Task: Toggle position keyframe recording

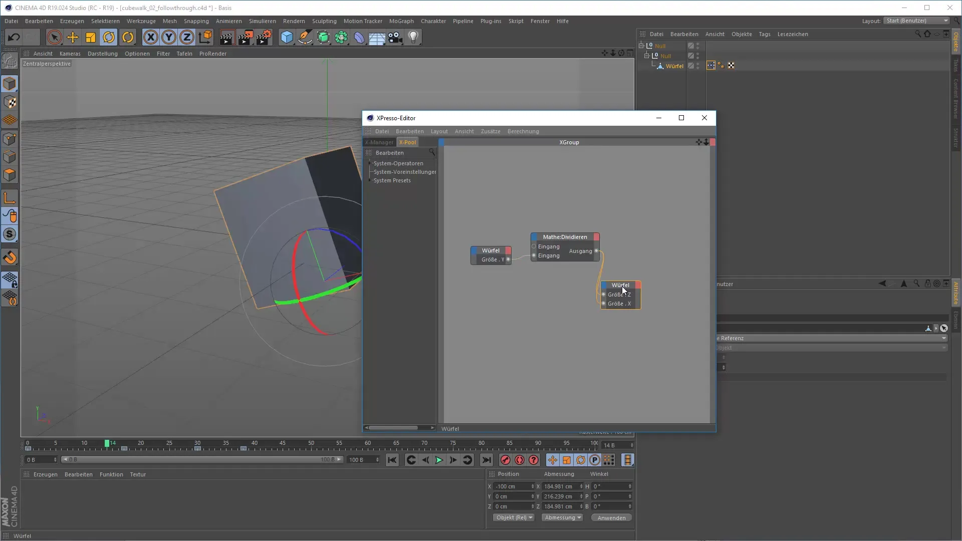Action: click(552, 460)
